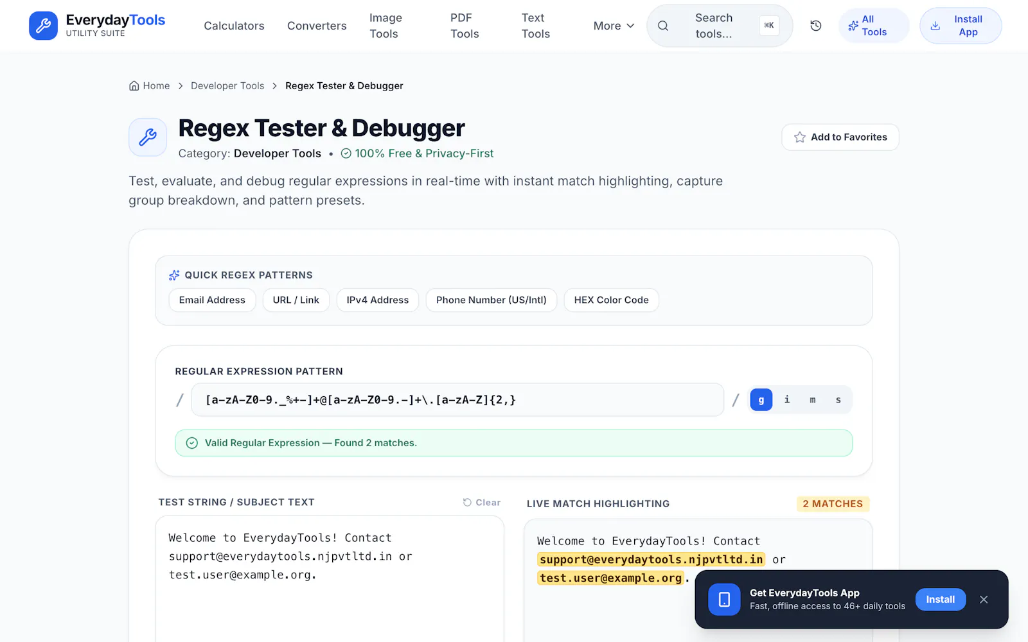Toggle the dotall 's' flag

(838, 400)
